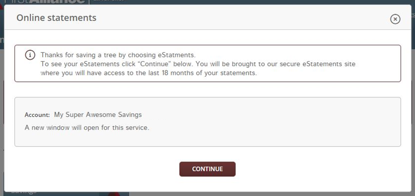Viewport: 415px width, 196px height.
Task: Click the quoted word Continue in the notice
Action: pos(155,64)
